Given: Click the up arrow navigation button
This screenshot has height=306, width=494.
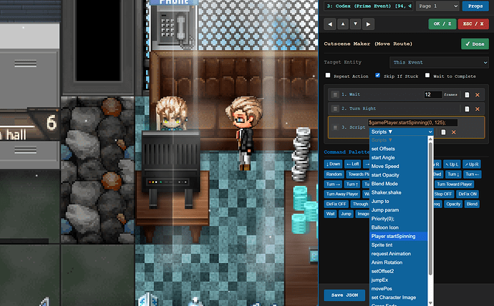Looking at the screenshot, I should (x=343, y=24).
